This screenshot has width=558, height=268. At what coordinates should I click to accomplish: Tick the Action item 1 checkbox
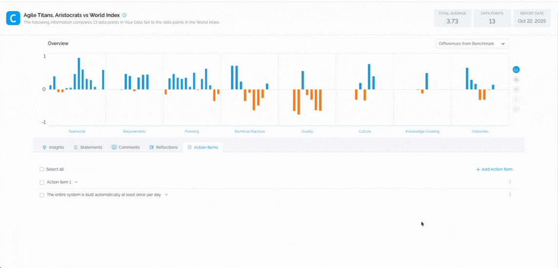42,182
